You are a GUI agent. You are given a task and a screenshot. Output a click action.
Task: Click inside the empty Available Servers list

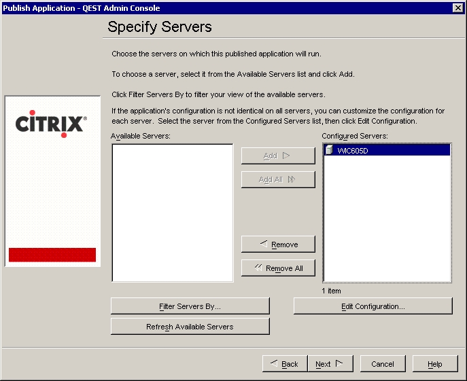click(x=172, y=212)
